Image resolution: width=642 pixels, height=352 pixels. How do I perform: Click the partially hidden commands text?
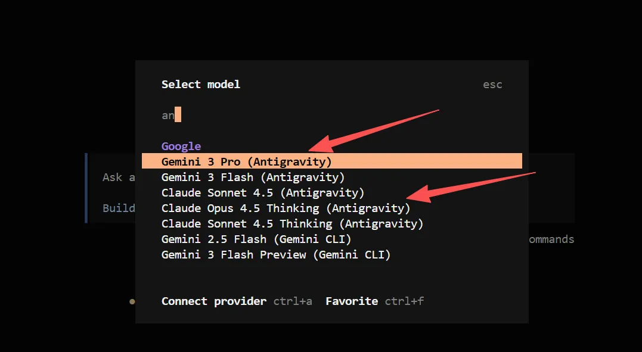pyautogui.click(x=551, y=239)
